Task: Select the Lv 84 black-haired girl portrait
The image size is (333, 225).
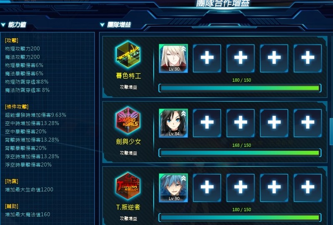Action: click(x=173, y=123)
